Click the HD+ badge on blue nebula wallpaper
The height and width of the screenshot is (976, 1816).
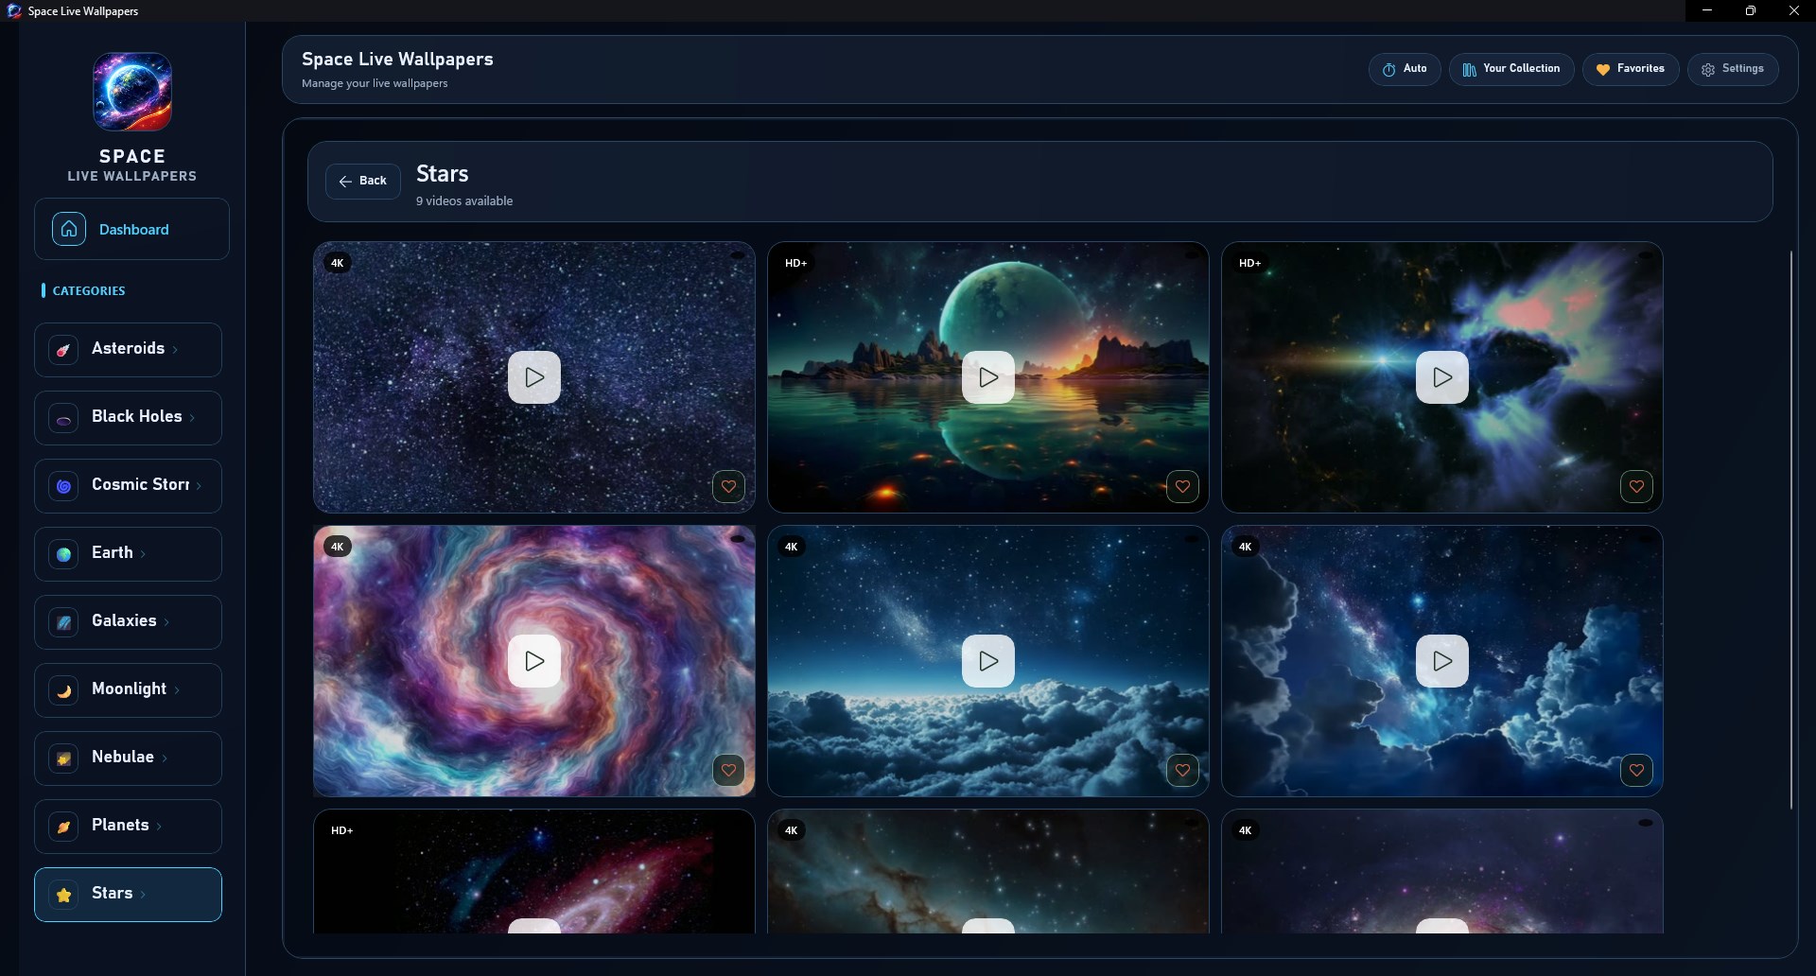coord(1249,263)
